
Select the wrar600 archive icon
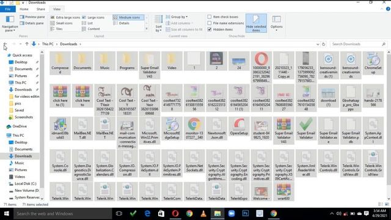point(283,191)
